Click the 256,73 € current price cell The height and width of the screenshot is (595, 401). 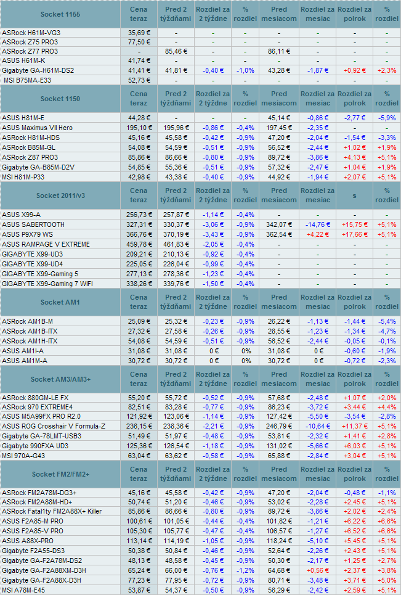coord(139,215)
